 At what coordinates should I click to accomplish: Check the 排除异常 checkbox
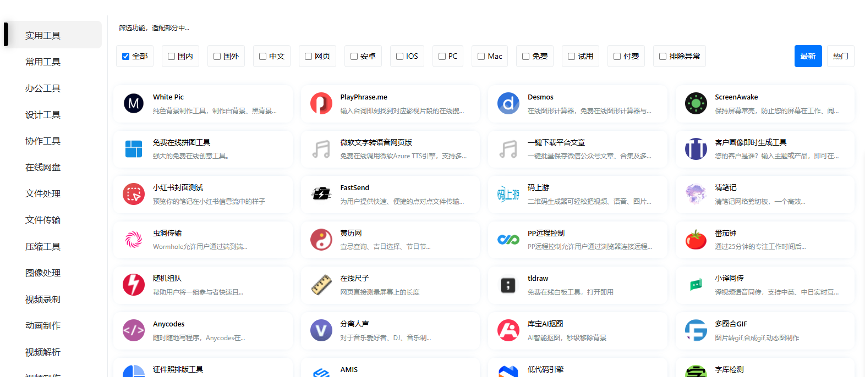click(x=663, y=56)
